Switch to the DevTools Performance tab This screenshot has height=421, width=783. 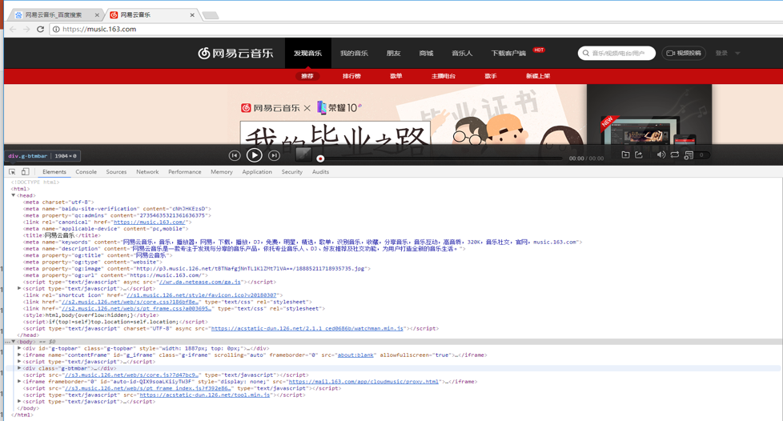coord(185,172)
